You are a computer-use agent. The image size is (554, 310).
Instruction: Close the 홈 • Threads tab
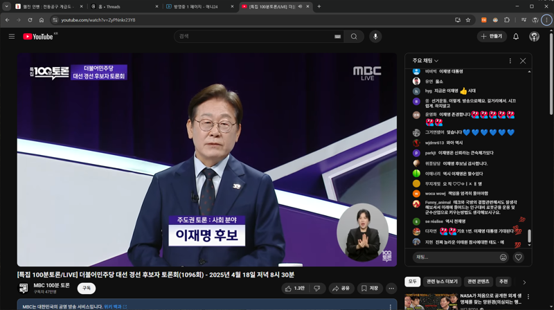(157, 6)
